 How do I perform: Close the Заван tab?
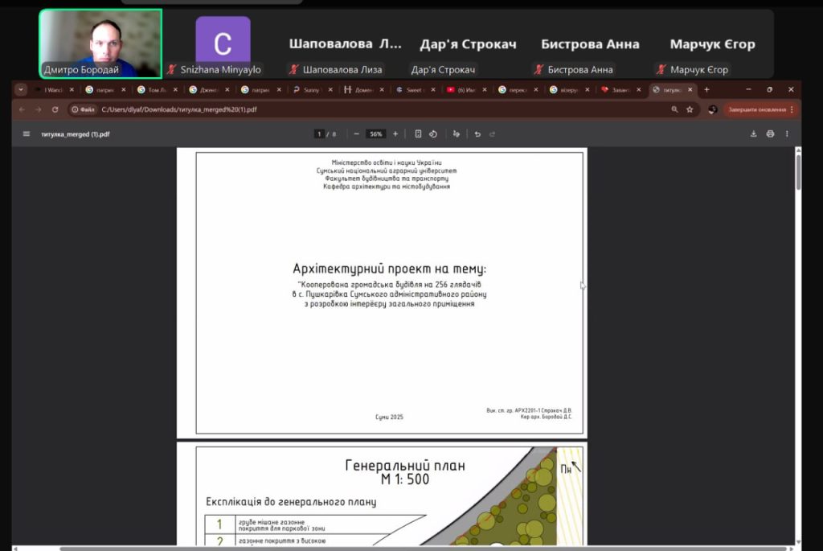(x=639, y=90)
